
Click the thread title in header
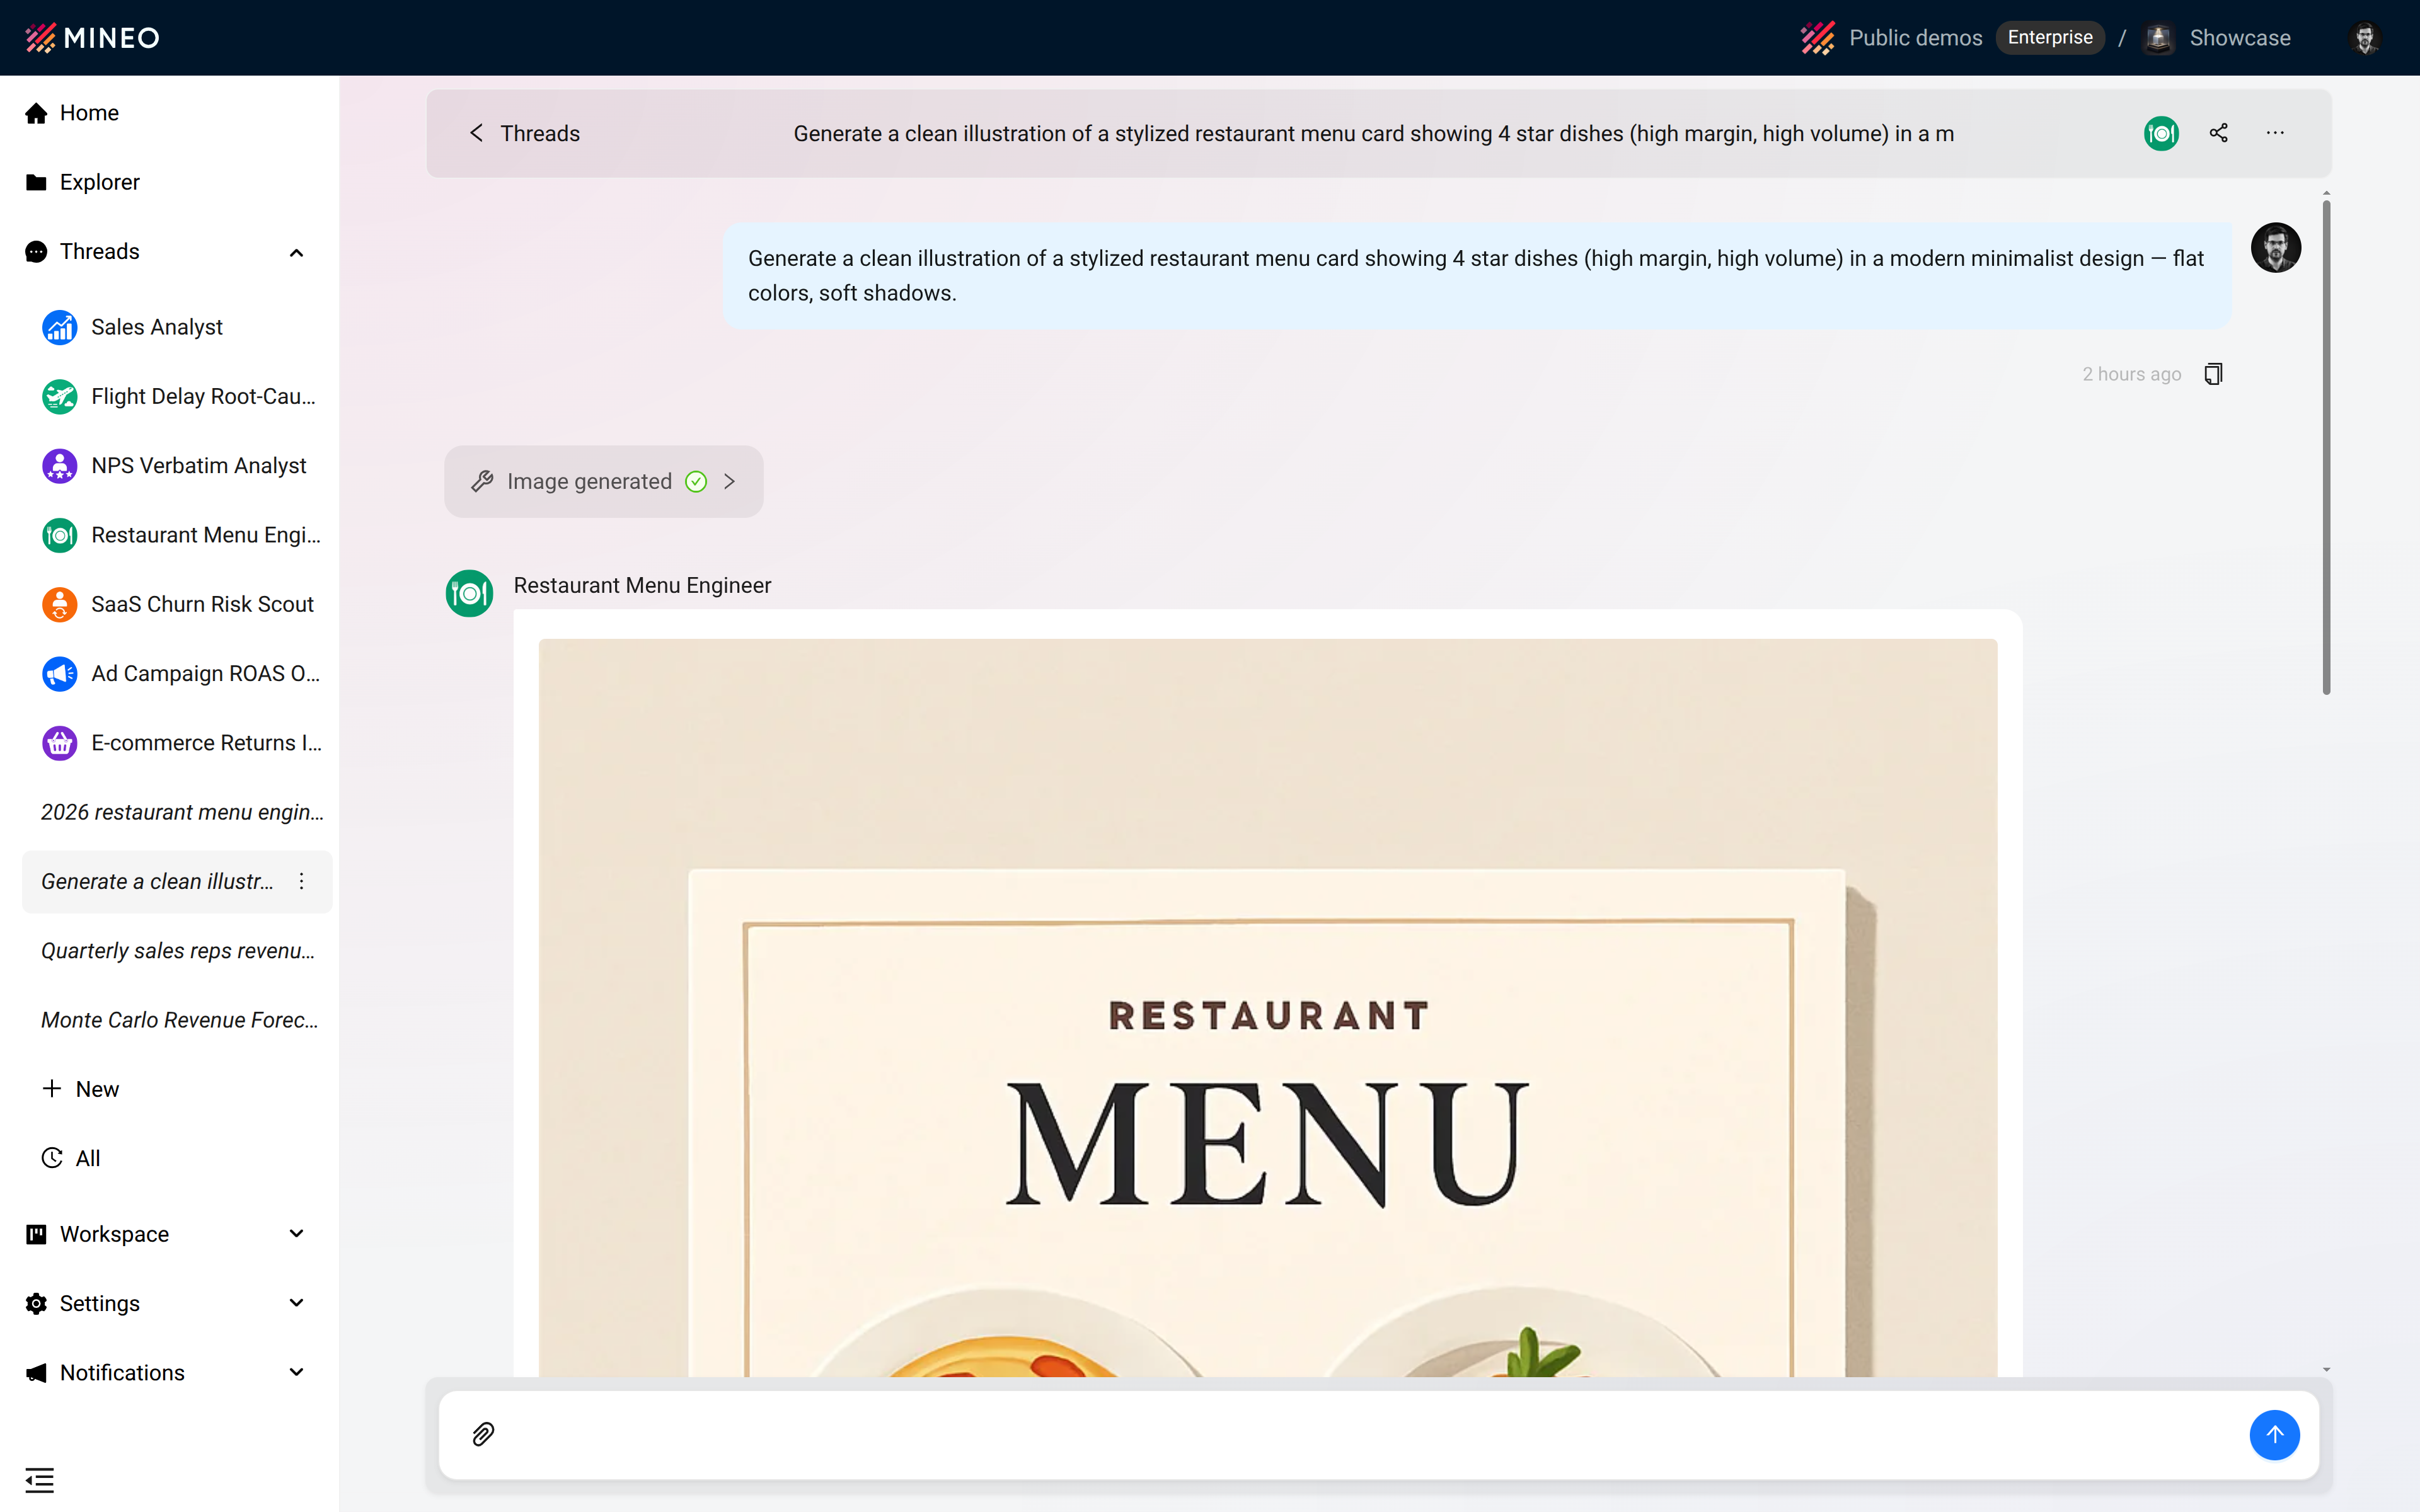click(1373, 133)
